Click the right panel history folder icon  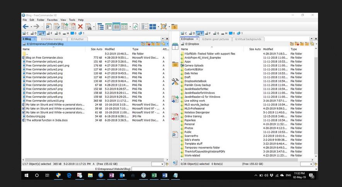(292, 44)
